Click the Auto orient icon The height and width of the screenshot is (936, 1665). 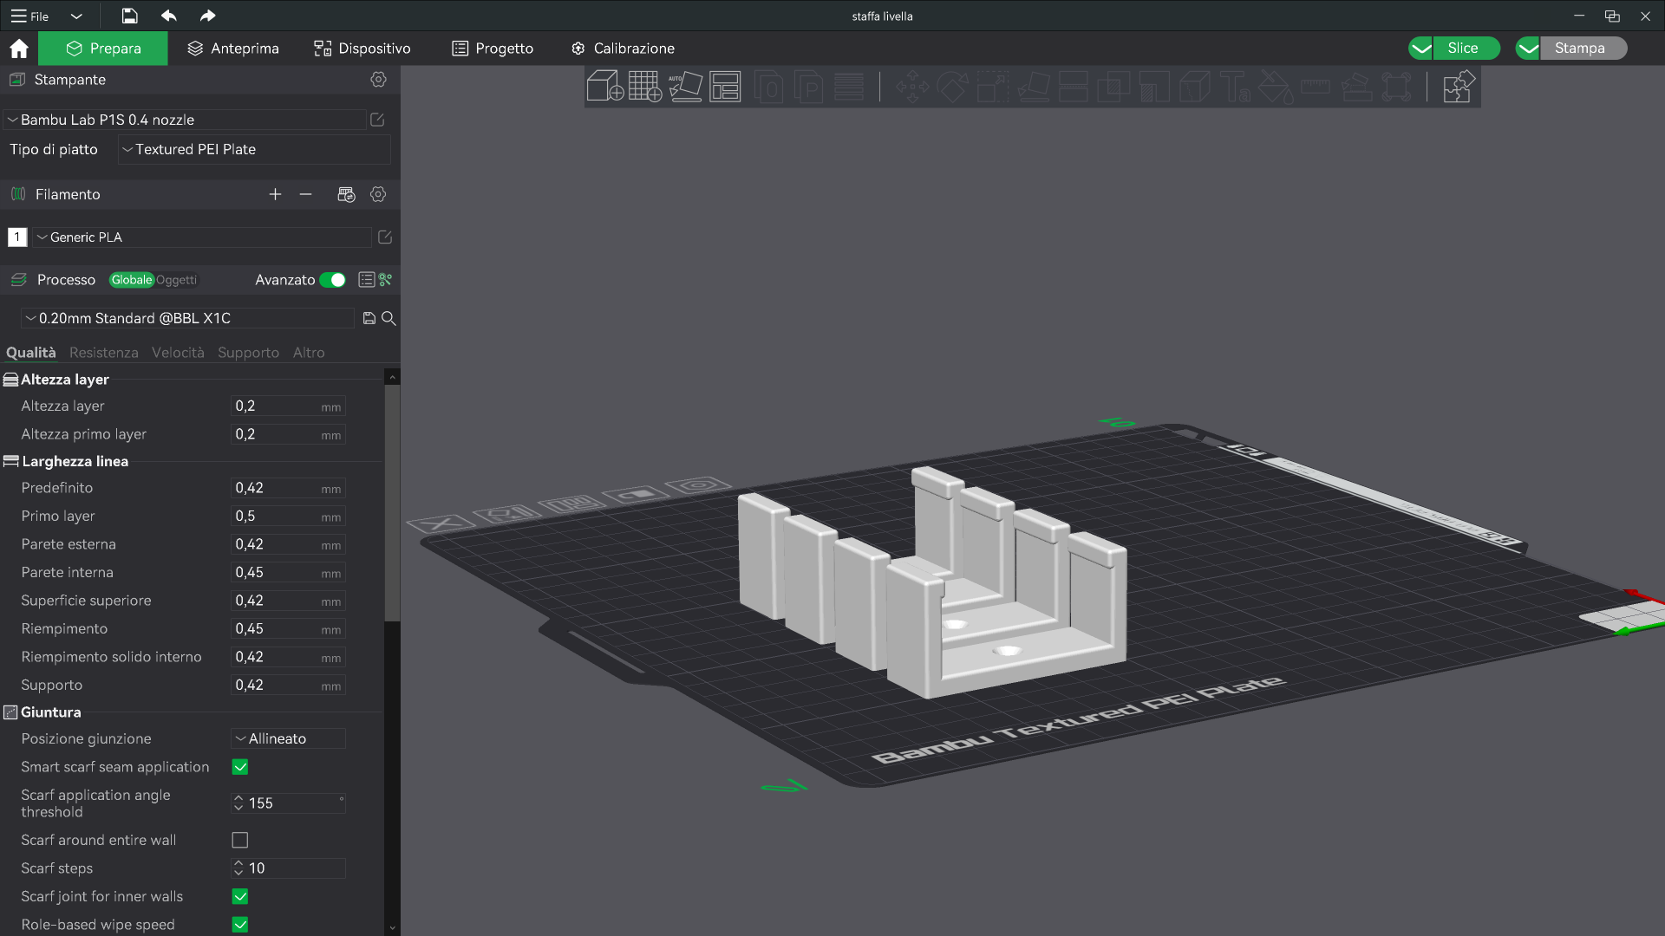pos(685,87)
